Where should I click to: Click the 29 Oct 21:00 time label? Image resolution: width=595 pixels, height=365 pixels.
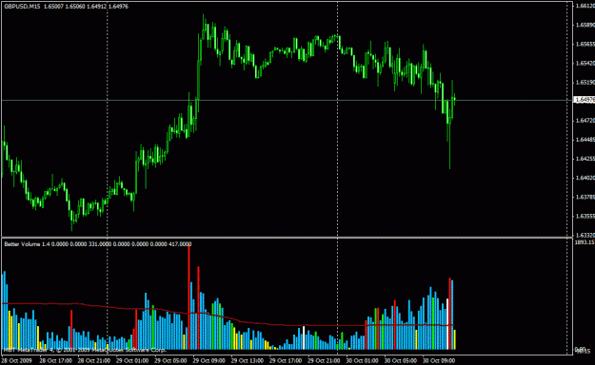tap(324, 360)
